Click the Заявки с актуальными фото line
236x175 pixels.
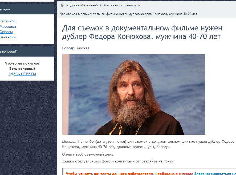[118, 161]
